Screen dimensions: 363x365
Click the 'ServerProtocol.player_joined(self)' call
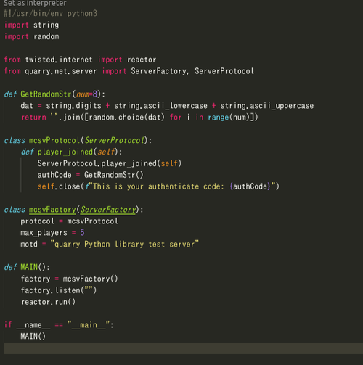pos(110,163)
